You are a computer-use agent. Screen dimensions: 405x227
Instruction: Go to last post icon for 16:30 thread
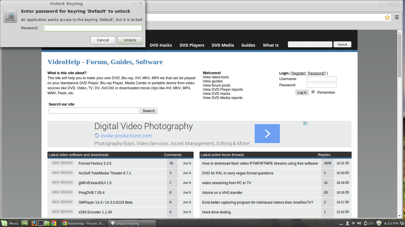347,173
